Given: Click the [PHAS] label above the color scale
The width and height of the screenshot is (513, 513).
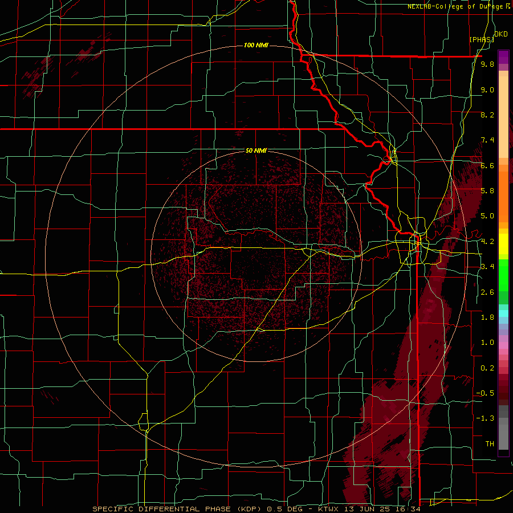Looking at the screenshot, I should click(x=482, y=39).
